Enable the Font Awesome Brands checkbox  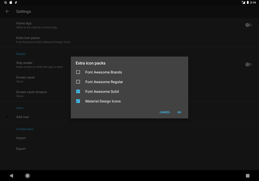click(x=78, y=72)
